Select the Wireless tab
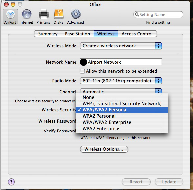The height and width of the screenshot is (190, 193). tap(106, 34)
